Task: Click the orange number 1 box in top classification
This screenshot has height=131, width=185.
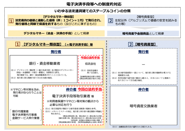Action: point(11,21)
